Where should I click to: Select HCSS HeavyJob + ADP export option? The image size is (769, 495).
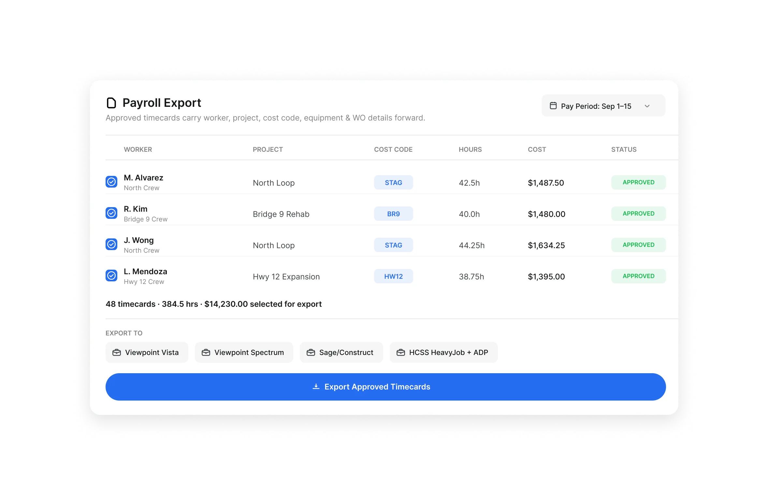point(443,352)
